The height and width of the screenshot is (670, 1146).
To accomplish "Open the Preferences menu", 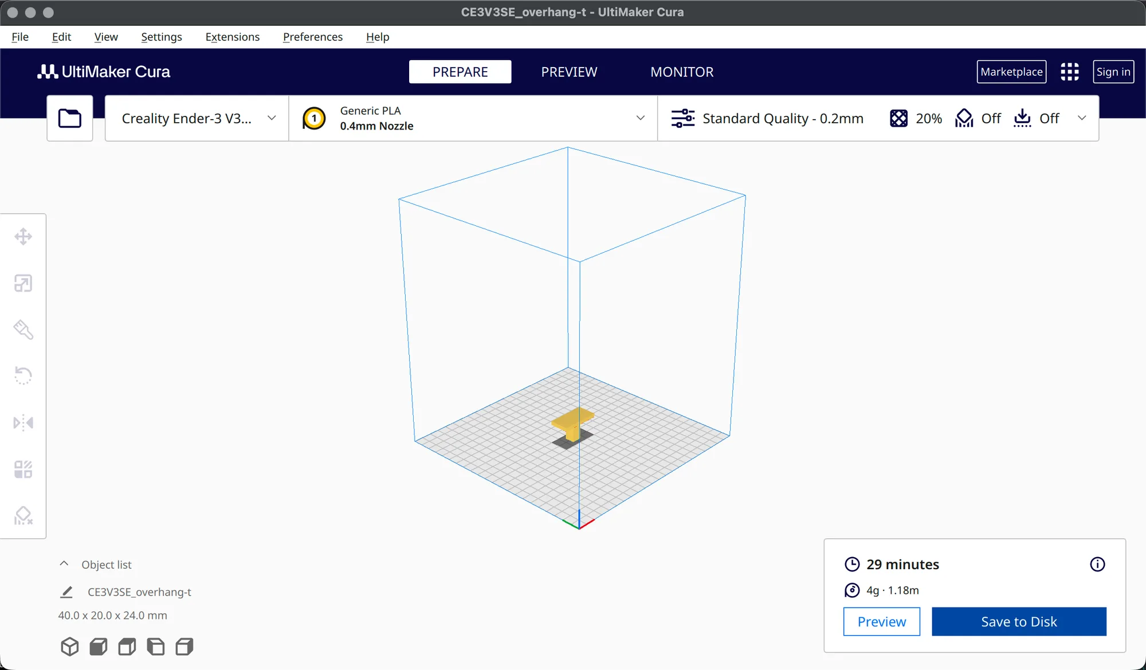I will pos(313,37).
